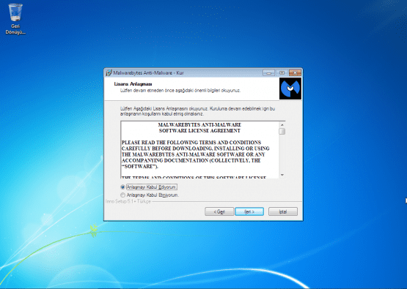Open the Recycle Bin desktop icon
Image resolution: width=407 pixels, height=289 pixels.
click(x=15, y=19)
